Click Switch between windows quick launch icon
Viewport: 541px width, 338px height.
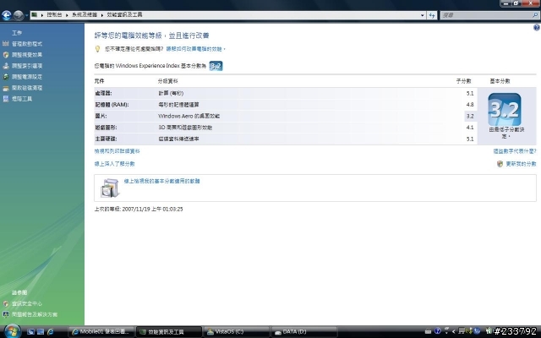coord(41,332)
